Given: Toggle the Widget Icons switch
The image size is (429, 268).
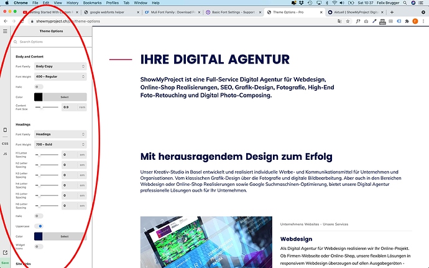Looking at the screenshot, I should (x=39, y=246).
